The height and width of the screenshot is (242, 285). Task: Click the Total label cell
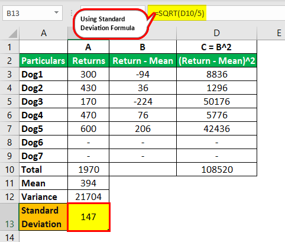[x=43, y=169]
